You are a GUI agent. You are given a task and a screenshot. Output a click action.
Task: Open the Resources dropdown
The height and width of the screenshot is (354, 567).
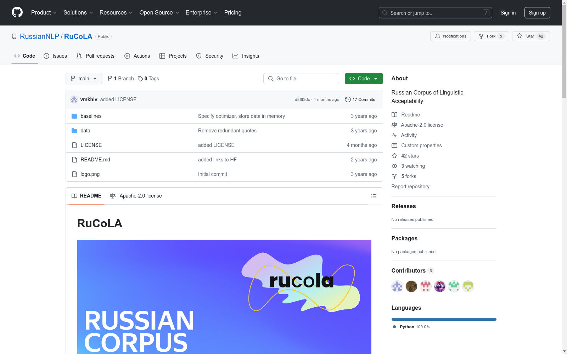pos(116,13)
